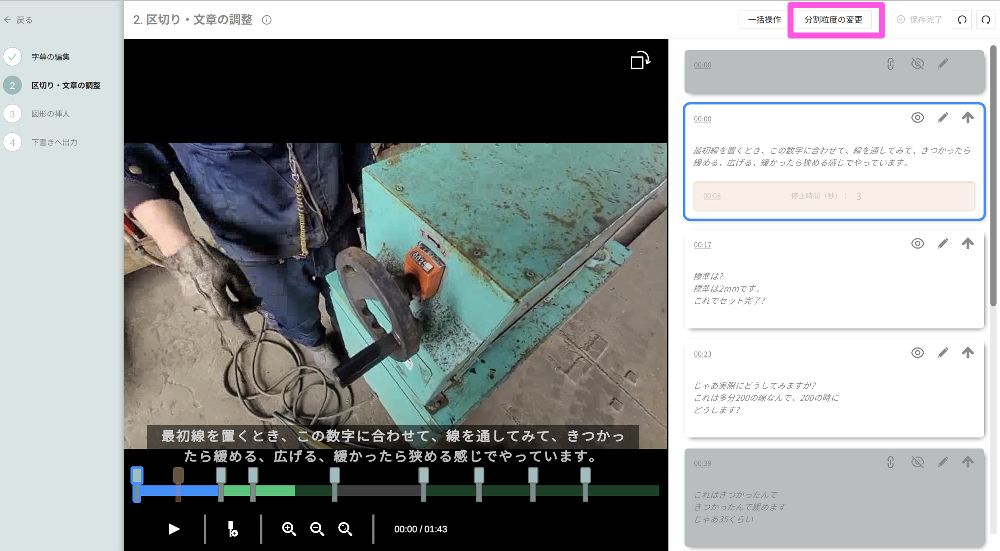Go to step 下書きへ出力
1000x551 pixels.
(x=54, y=142)
